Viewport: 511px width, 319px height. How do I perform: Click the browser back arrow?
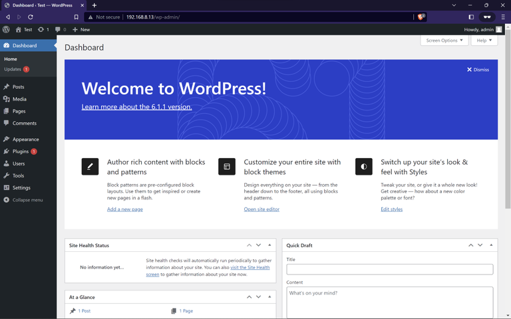click(x=8, y=17)
